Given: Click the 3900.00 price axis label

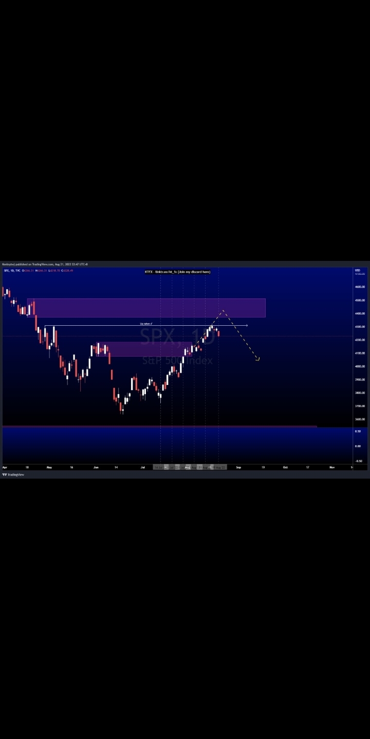Looking at the screenshot, I should [x=360, y=380].
